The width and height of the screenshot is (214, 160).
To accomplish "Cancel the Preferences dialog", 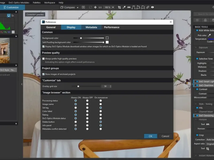I will (165, 136).
